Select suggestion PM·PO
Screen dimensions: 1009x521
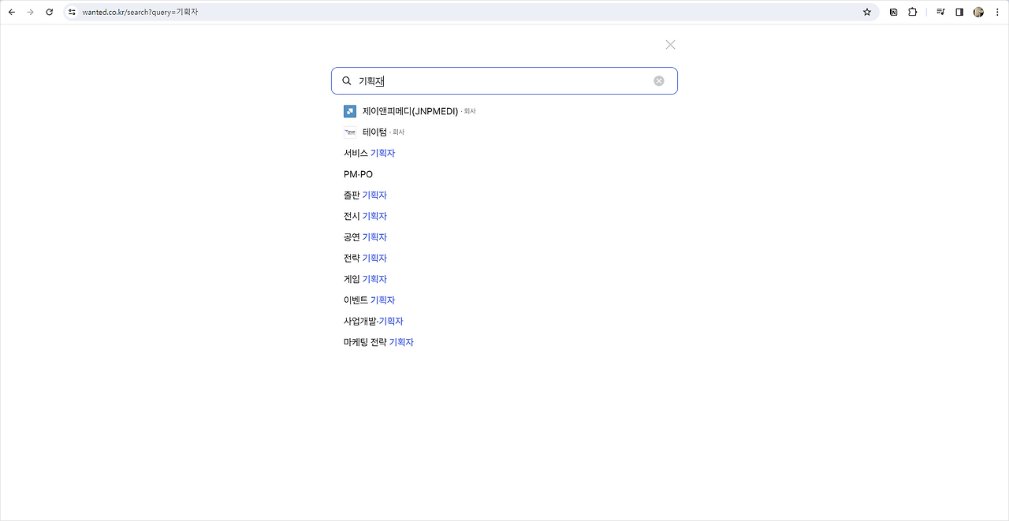click(x=358, y=174)
